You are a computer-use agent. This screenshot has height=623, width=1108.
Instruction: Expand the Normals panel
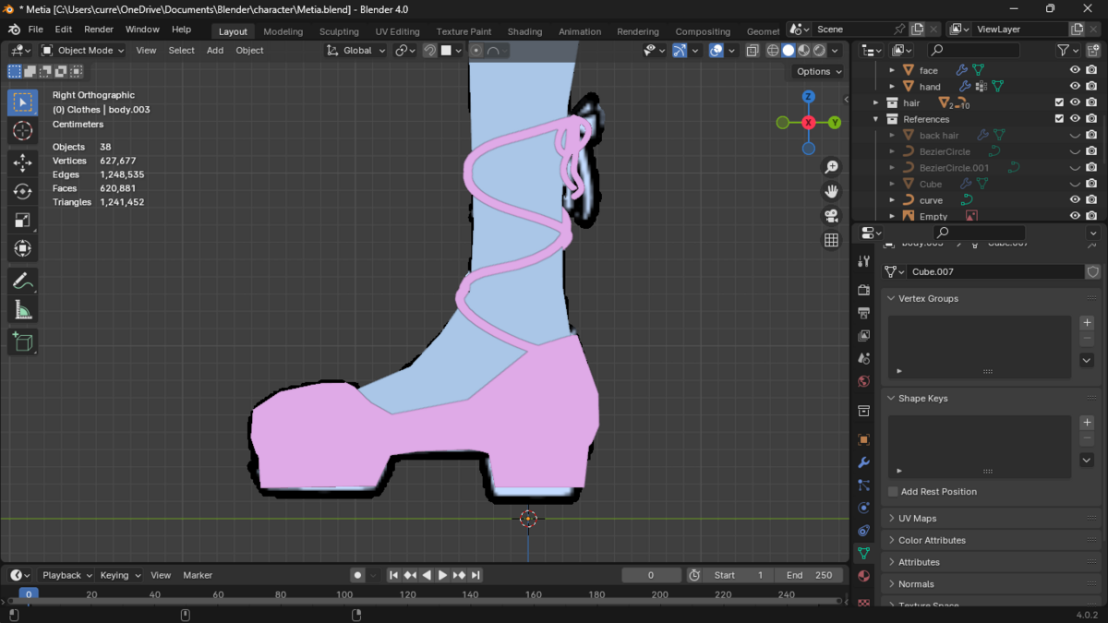[891, 584]
